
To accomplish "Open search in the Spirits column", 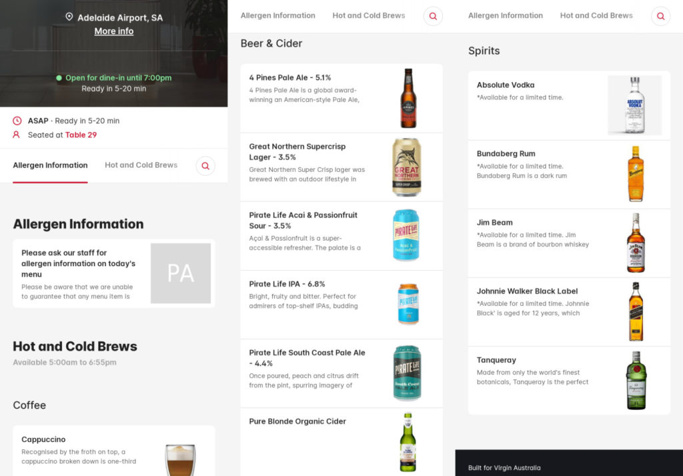I will 660,16.
